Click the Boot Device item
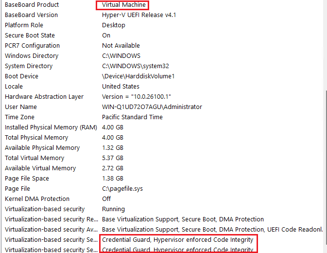The width and height of the screenshot is (327, 253). (x=21, y=76)
